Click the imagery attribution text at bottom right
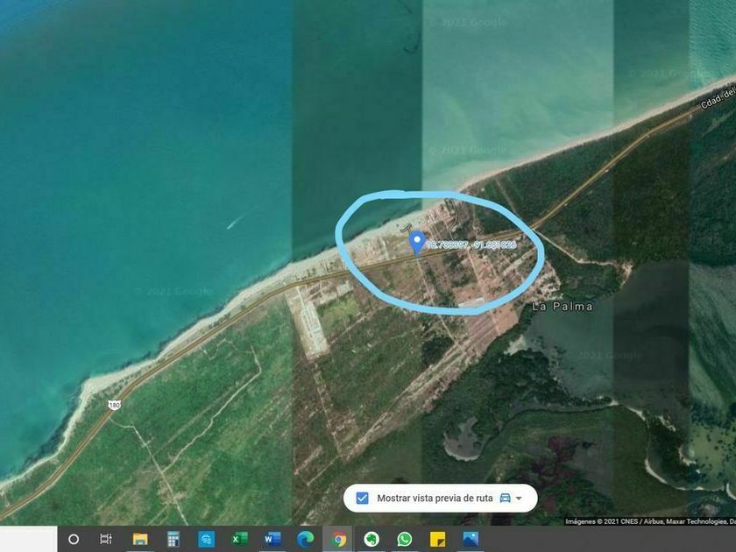 click(650, 521)
